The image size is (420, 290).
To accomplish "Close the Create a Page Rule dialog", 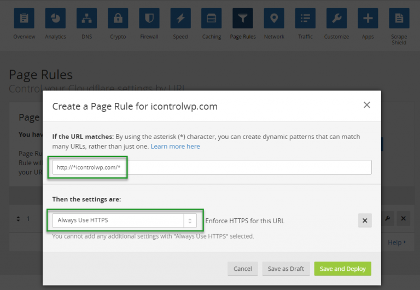I will [367, 105].
